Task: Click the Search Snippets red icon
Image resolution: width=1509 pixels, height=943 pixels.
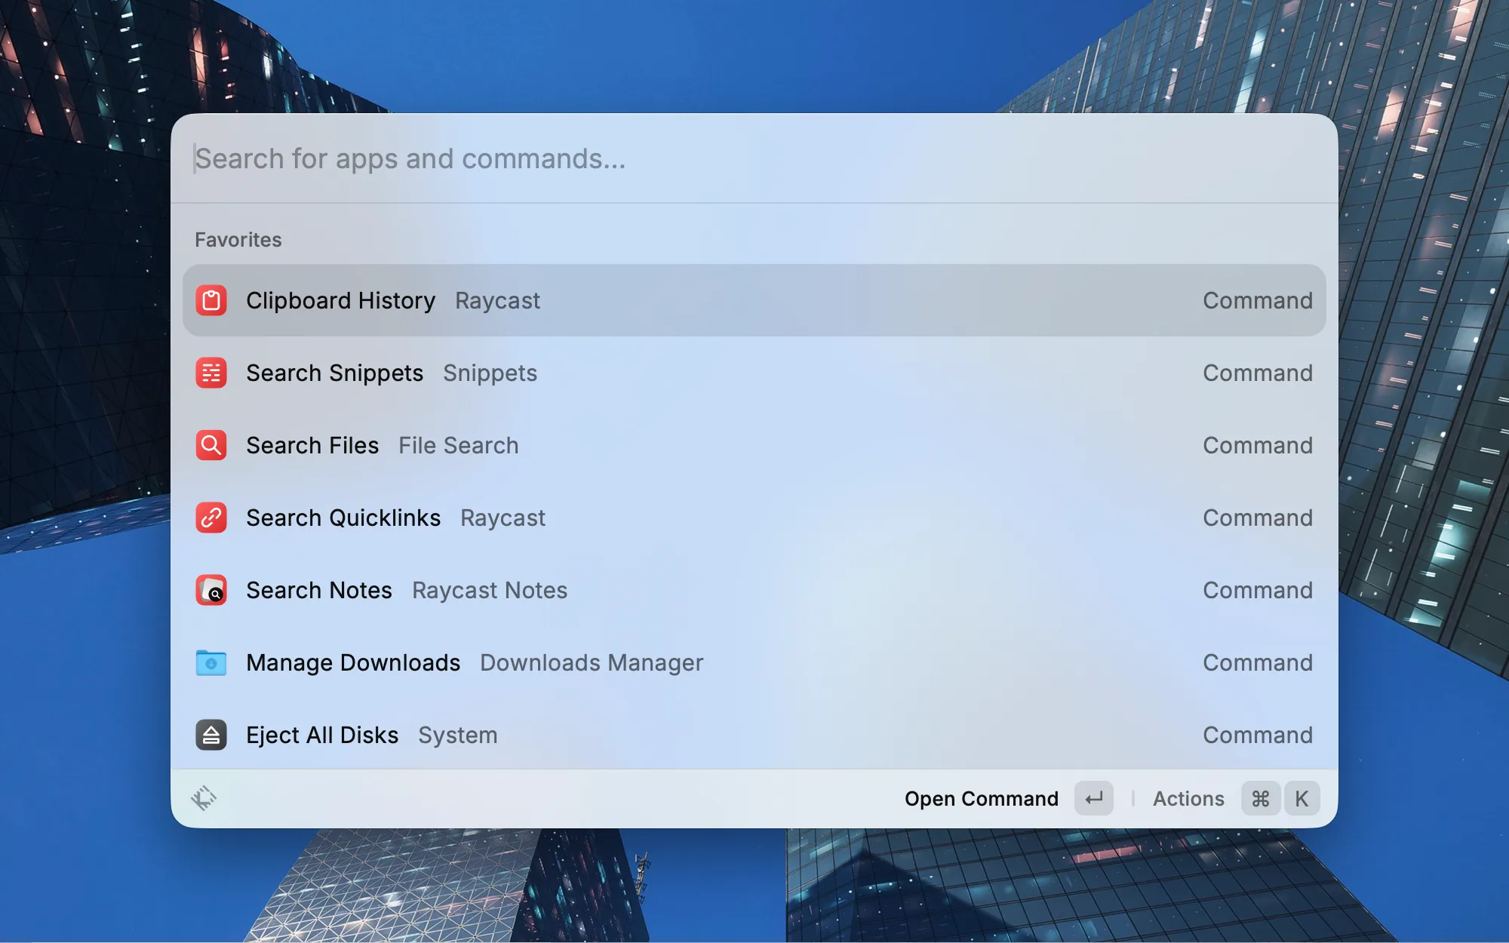Action: click(x=211, y=373)
